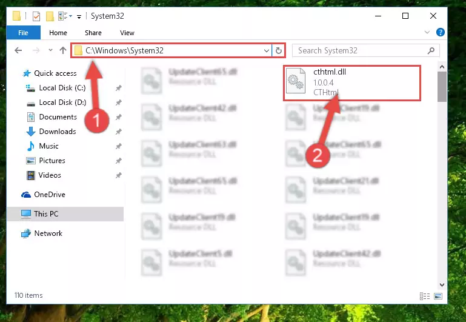Select Network in navigation pane

42,233
